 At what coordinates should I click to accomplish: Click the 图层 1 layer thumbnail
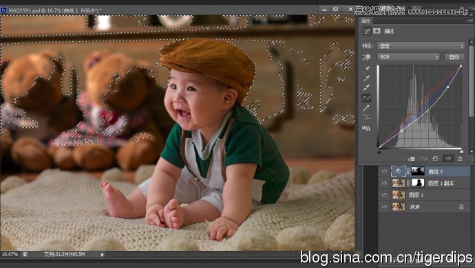pyautogui.click(x=399, y=194)
